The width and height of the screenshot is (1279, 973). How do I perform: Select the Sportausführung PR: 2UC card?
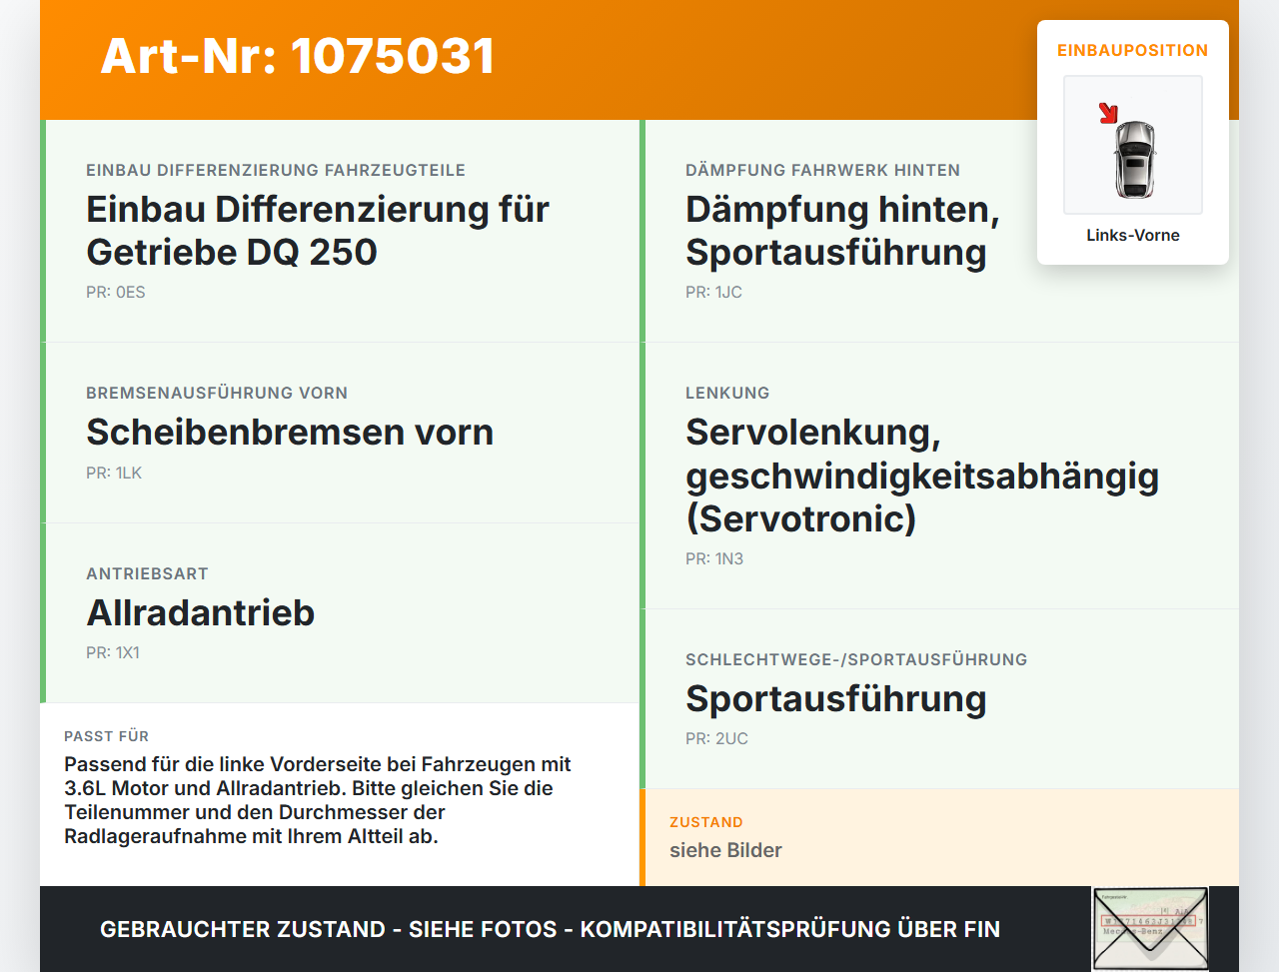click(939, 699)
